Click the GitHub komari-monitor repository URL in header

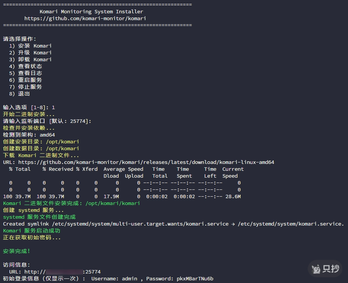tap(85, 18)
